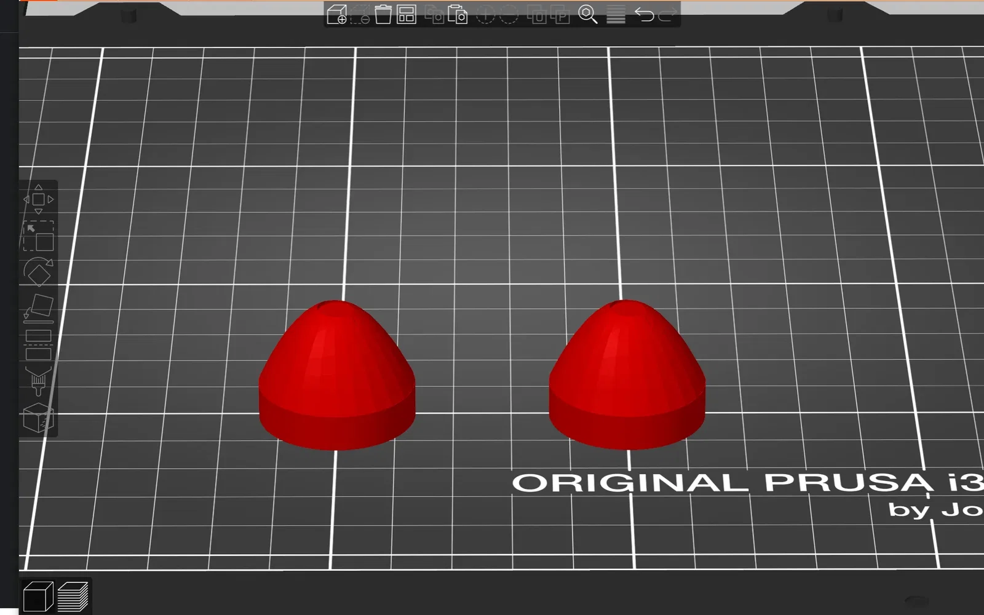Select the Scale gizmo tool
The image size is (984, 615).
coord(38,236)
